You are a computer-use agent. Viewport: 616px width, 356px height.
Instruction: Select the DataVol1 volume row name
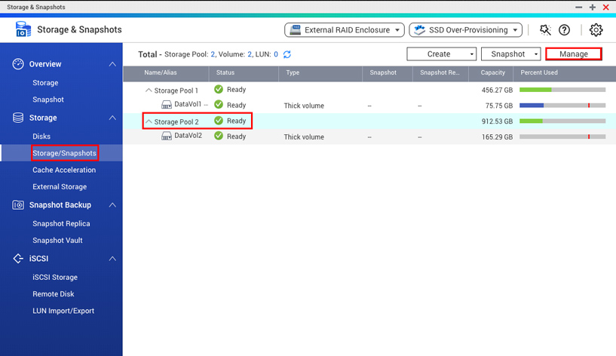tap(188, 104)
